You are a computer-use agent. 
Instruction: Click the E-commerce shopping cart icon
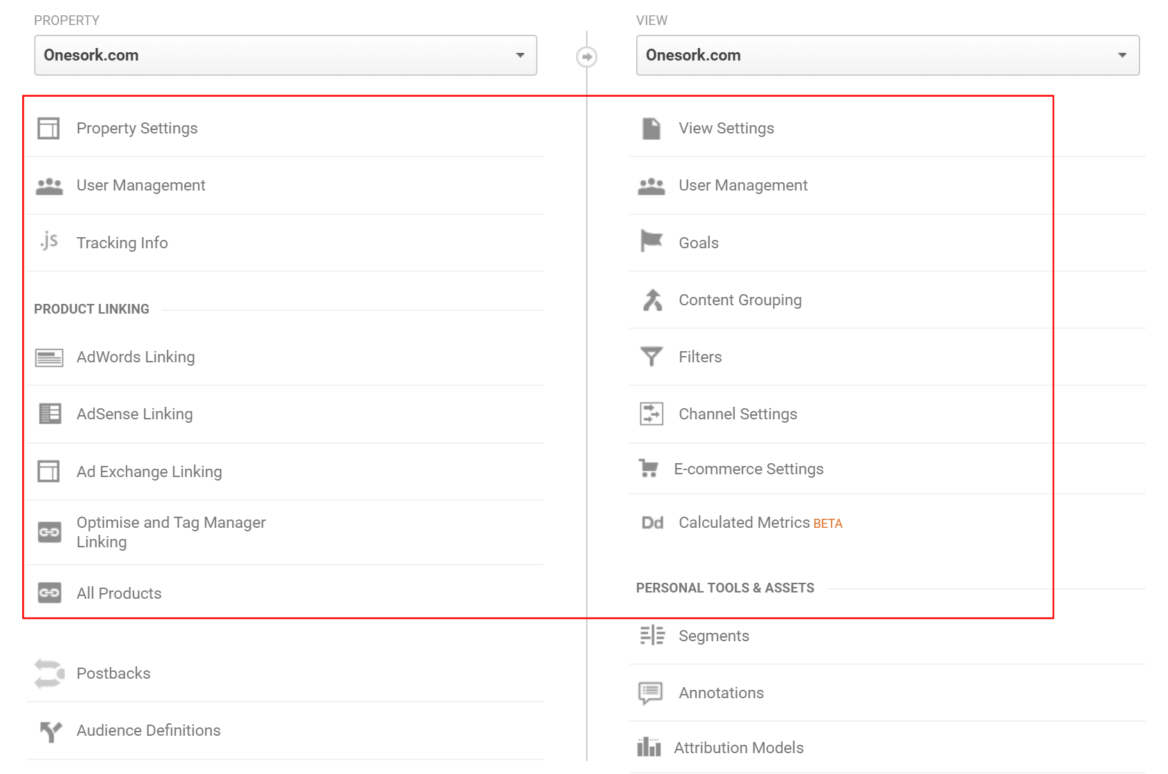[649, 468]
